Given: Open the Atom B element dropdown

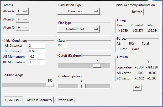Looking at the screenshot, I should pyautogui.click(x=22, y=19).
